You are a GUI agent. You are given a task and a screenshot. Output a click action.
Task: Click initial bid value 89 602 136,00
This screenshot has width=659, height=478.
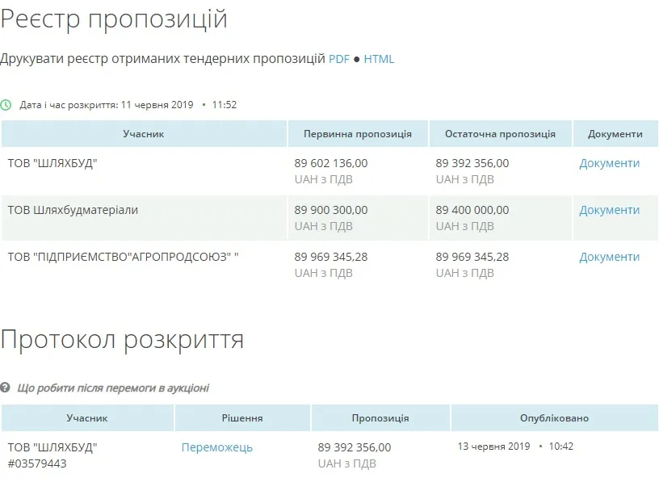coord(331,163)
